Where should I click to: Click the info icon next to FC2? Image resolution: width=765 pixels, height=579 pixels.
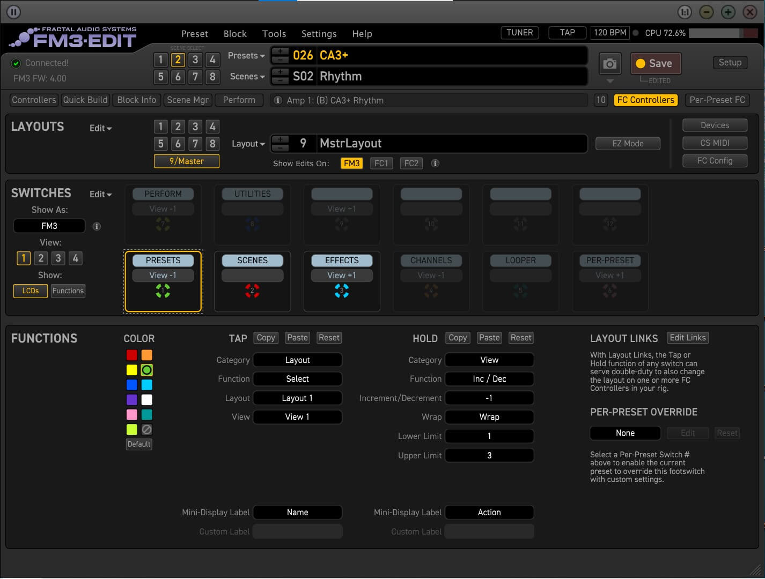435,164
